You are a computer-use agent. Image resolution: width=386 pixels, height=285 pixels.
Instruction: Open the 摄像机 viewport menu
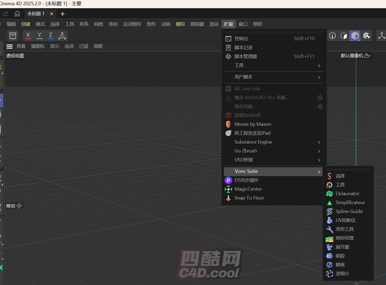[x=38, y=46]
